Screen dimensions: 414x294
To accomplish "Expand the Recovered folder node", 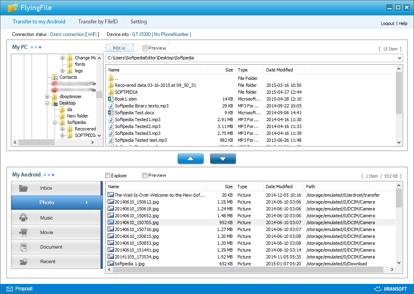I will click(x=62, y=129).
